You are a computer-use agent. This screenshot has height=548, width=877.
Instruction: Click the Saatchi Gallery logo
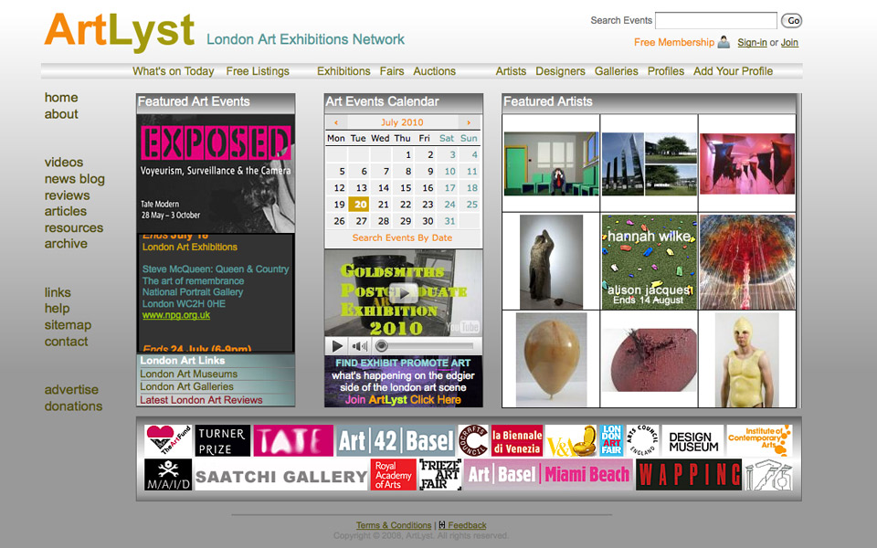pos(281,475)
